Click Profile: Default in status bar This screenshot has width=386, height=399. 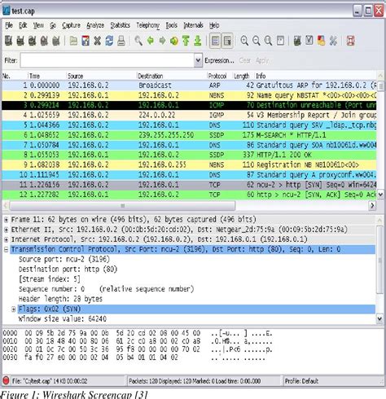coord(301,381)
